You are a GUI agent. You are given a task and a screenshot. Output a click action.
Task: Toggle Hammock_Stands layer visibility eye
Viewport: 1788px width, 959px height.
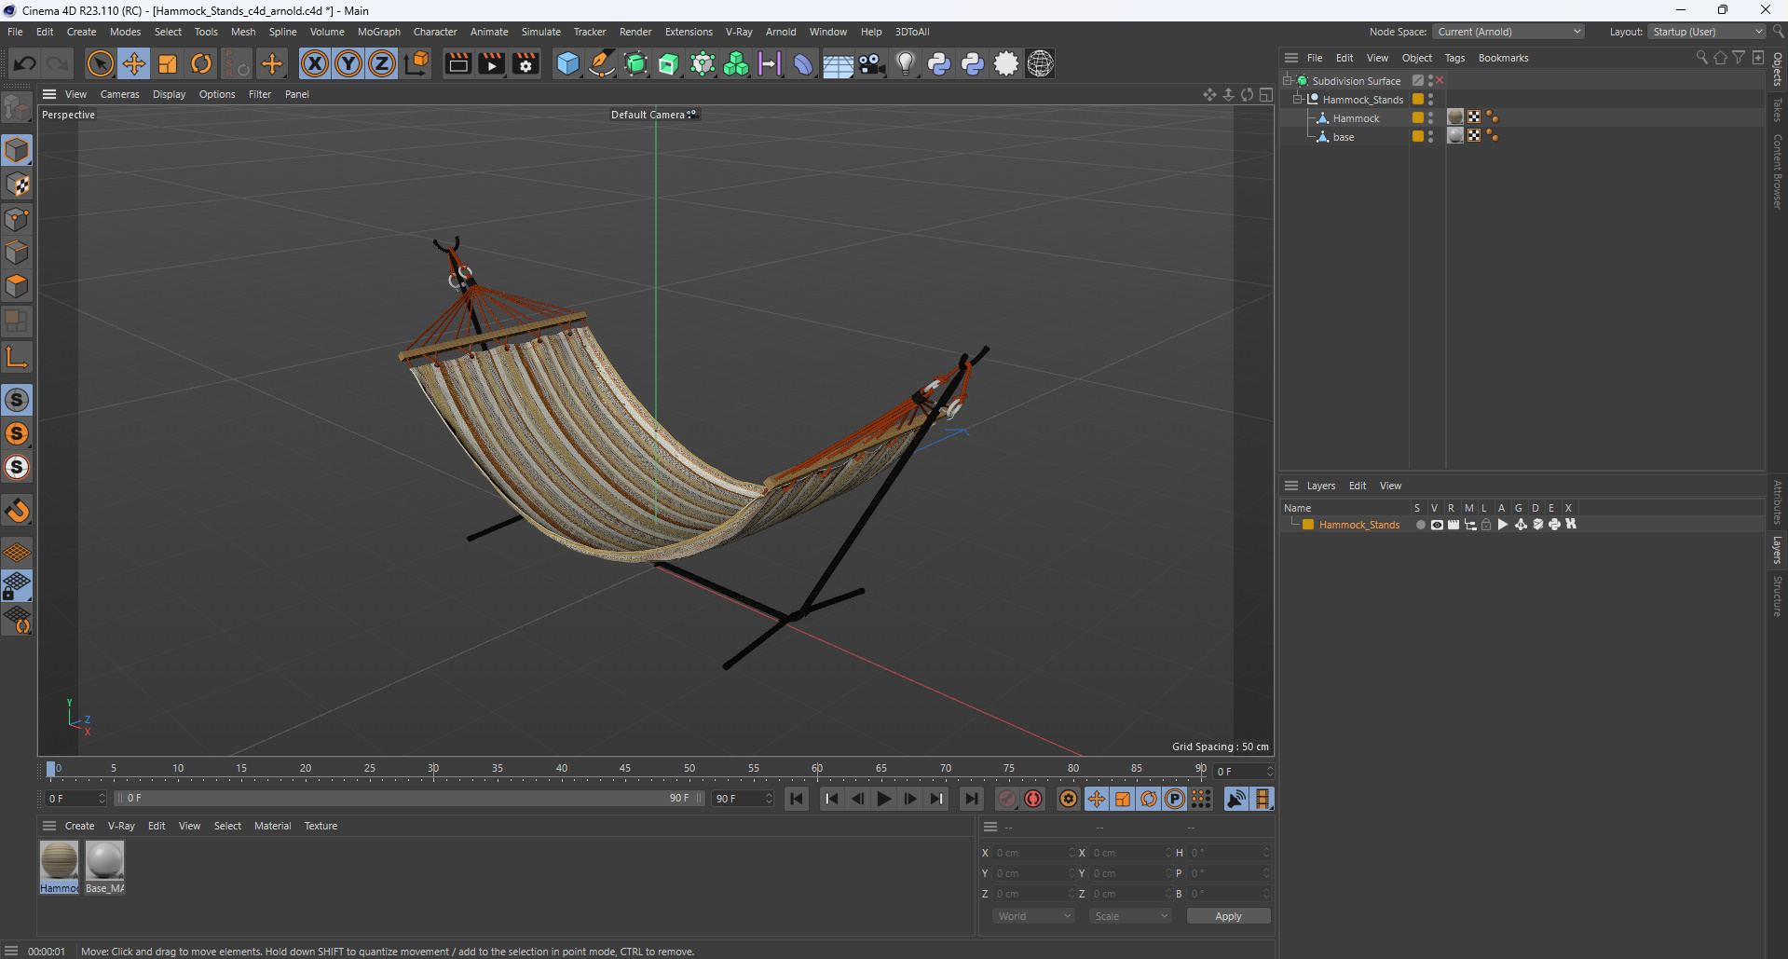coord(1437,525)
